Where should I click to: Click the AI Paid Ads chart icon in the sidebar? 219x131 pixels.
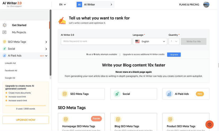[4, 56]
